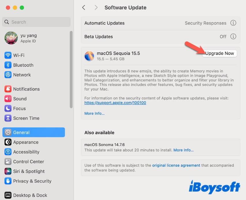Viewport: 246px width, 200px height.
Task: Open the original license agreement link
Action: [176, 165]
